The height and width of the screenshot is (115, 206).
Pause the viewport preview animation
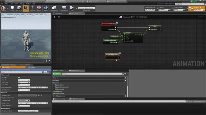(47, 61)
